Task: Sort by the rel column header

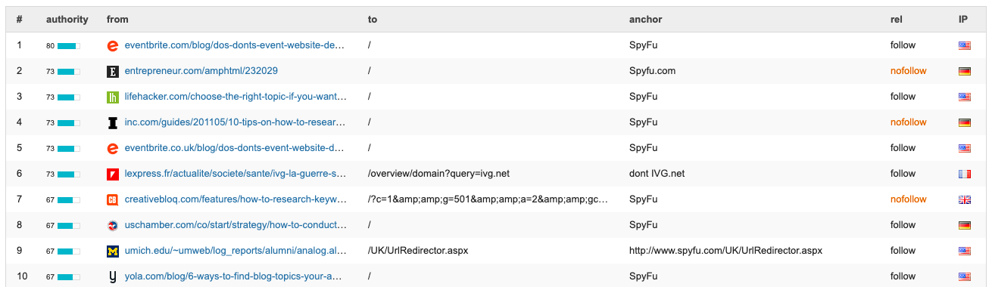Action: click(x=897, y=20)
